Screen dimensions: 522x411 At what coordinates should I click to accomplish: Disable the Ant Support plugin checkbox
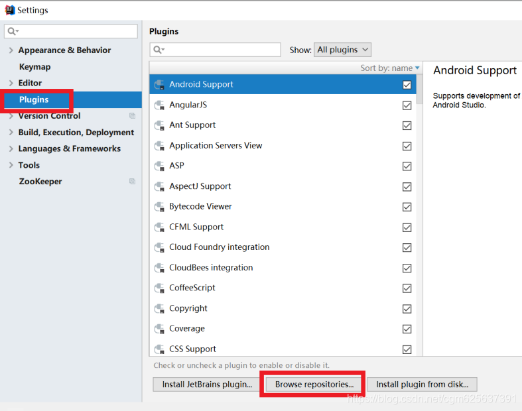tap(407, 125)
